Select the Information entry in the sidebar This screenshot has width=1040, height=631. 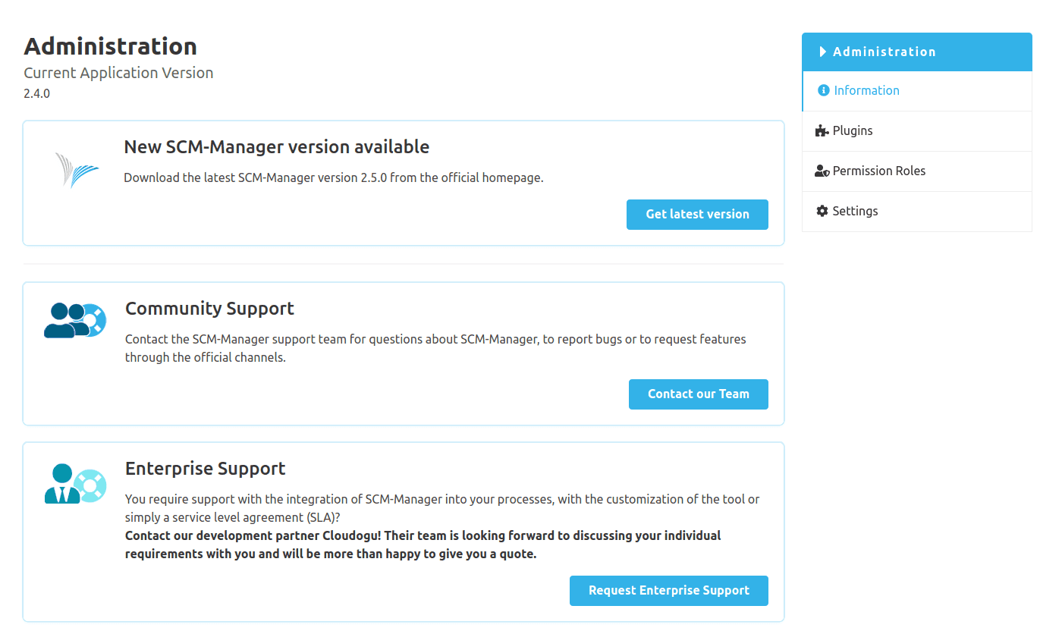[x=866, y=90]
